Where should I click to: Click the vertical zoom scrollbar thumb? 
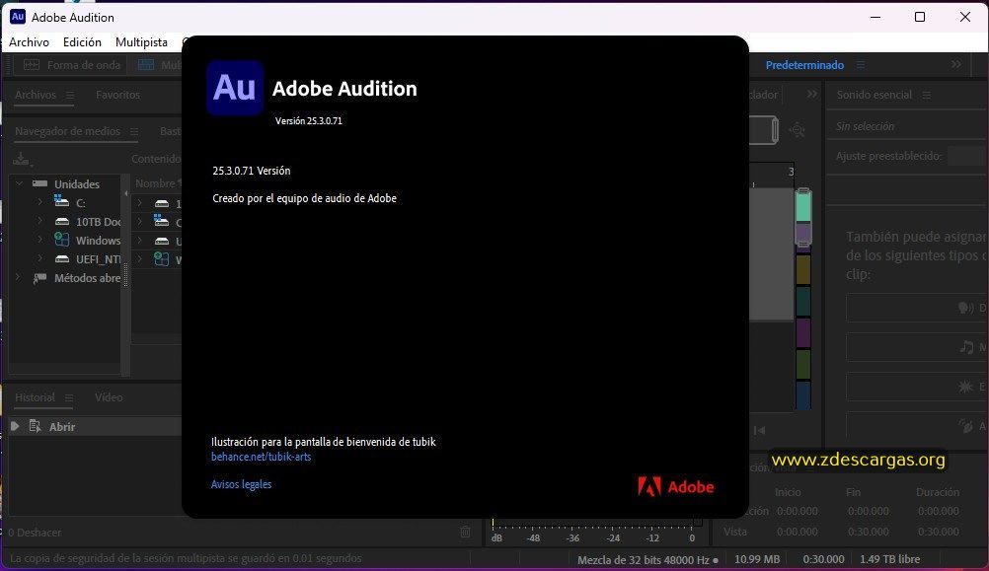[x=802, y=217]
